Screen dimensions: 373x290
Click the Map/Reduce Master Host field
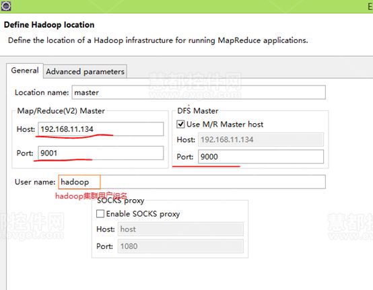click(101, 129)
